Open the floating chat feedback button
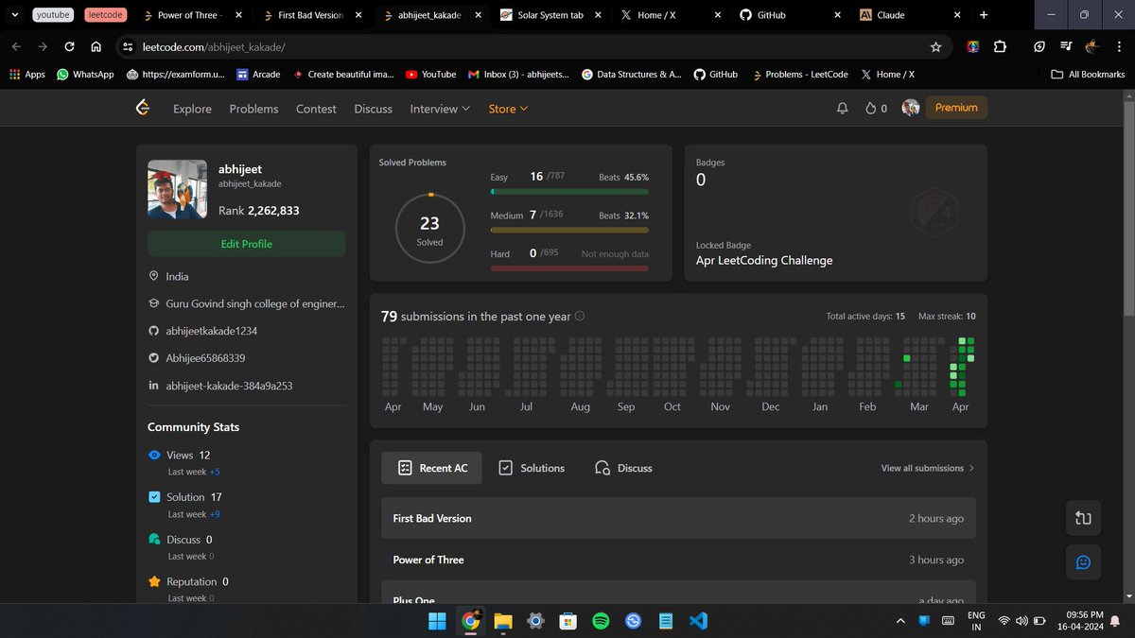Image resolution: width=1135 pixels, height=638 pixels. (x=1083, y=562)
